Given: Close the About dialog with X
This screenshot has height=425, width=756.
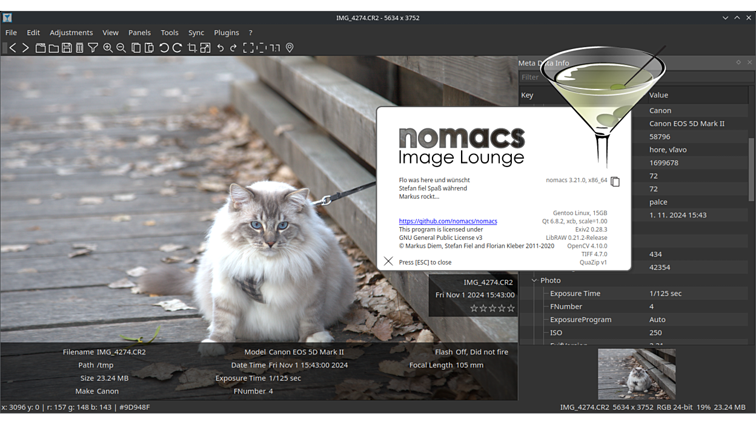Looking at the screenshot, I should pyautogui.click(x=388, y=261).
